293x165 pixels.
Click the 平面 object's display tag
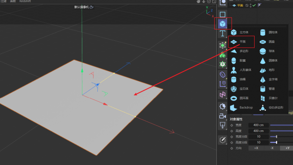point(259,6)
